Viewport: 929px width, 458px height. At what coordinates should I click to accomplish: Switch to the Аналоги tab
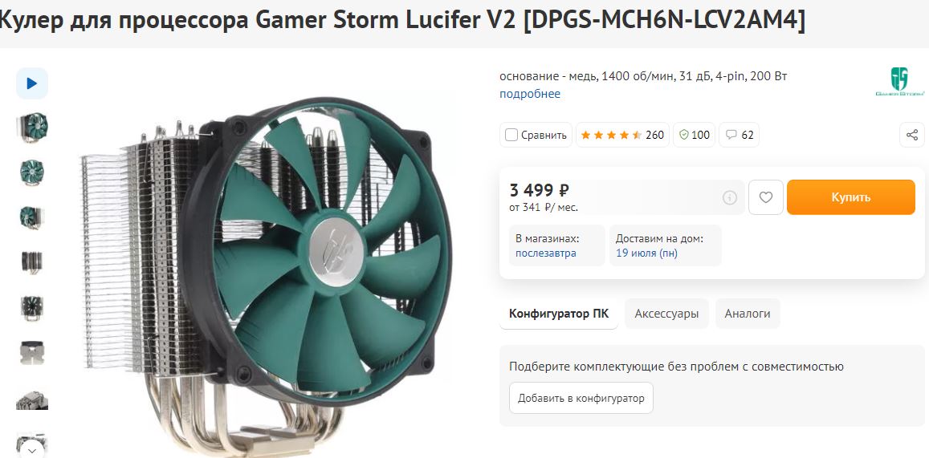click(x=748, y=314)
